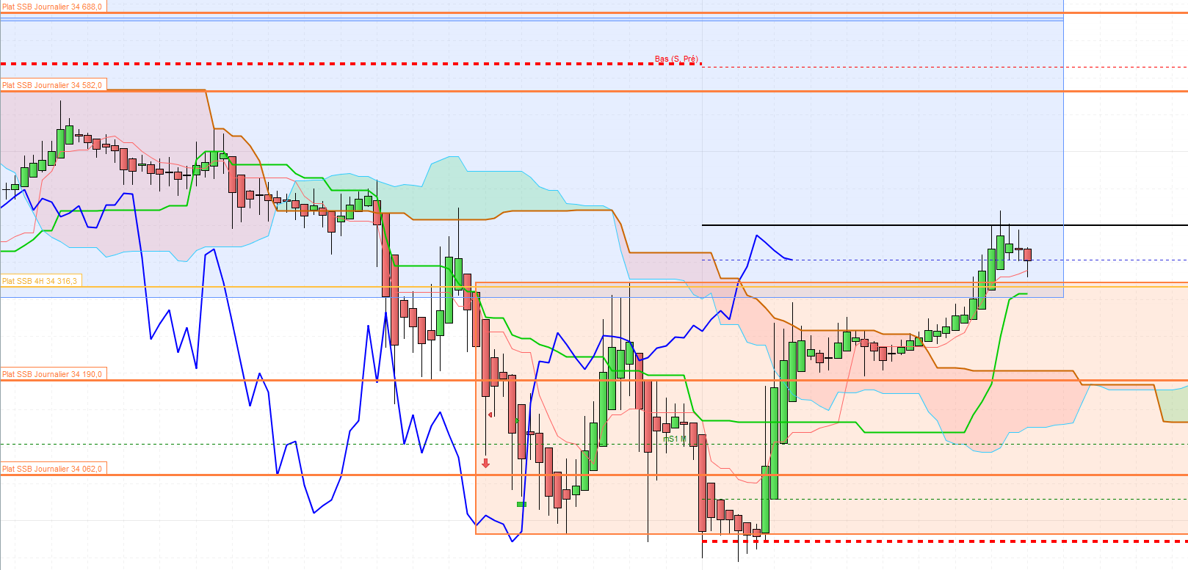Screen dimensions: 1188x570
Task: Select the 'Plat SSB Journalier 34 582,0' label
Action: pyautogui.click(x=53, y=85)
